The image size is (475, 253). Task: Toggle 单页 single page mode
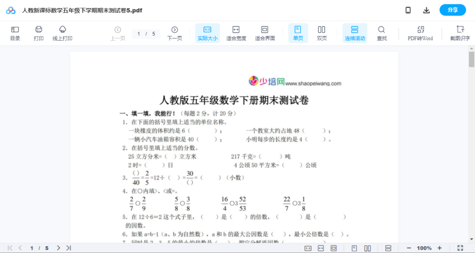point(298,33)
